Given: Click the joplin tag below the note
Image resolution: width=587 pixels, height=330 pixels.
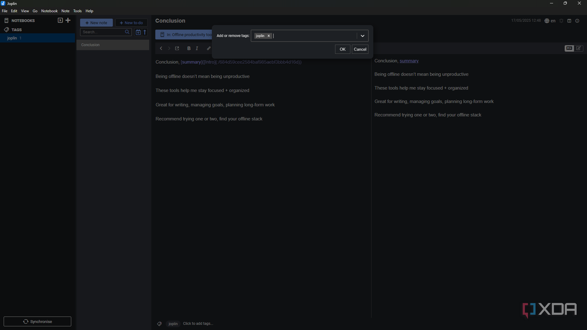Looking at the screenshot, I should (173, 324).
